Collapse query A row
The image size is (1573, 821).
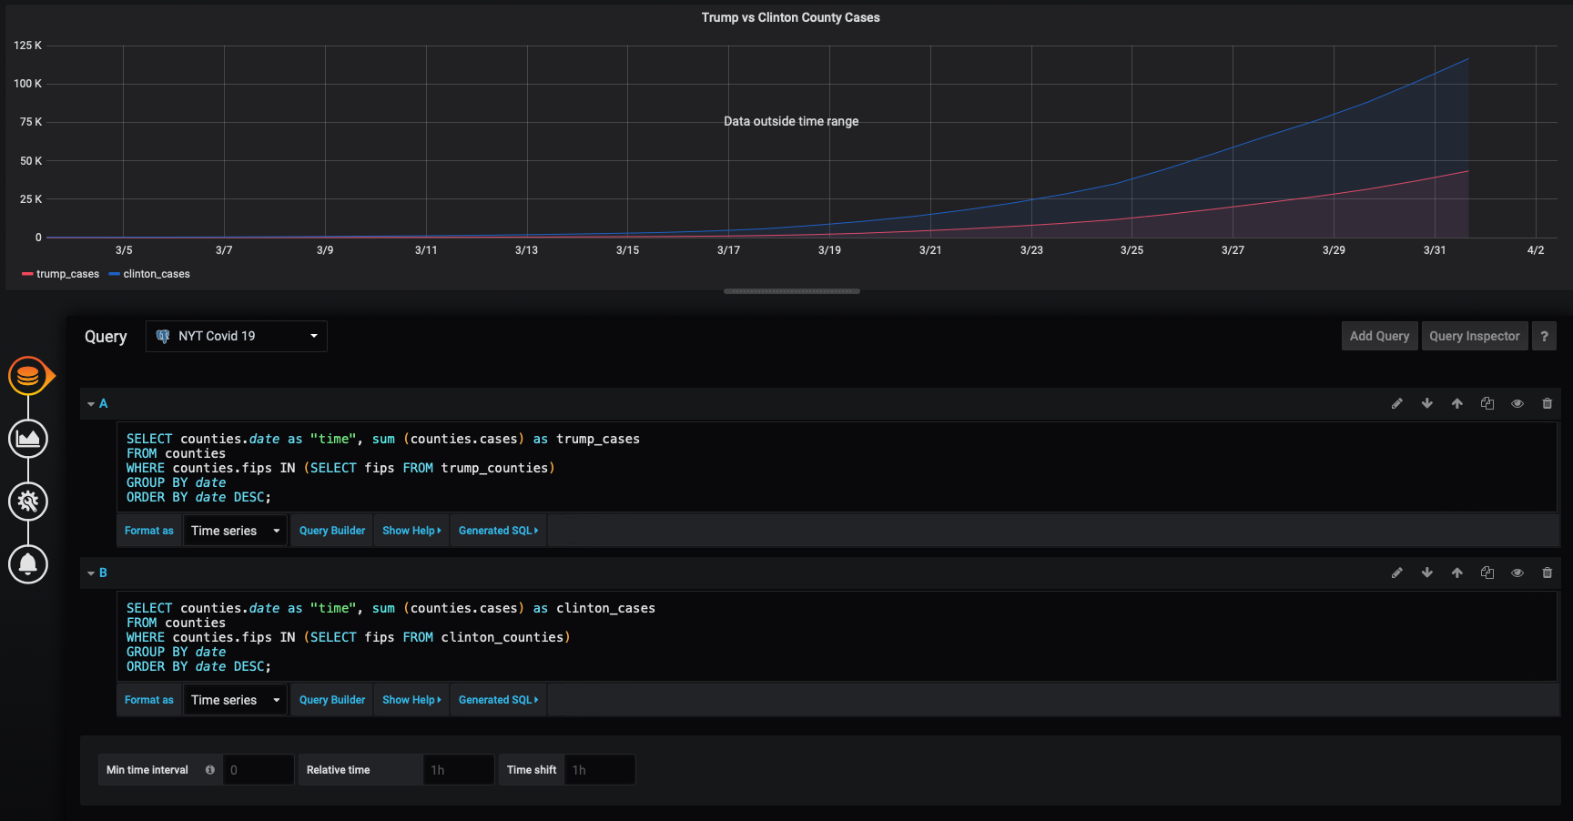coord(91,404)
